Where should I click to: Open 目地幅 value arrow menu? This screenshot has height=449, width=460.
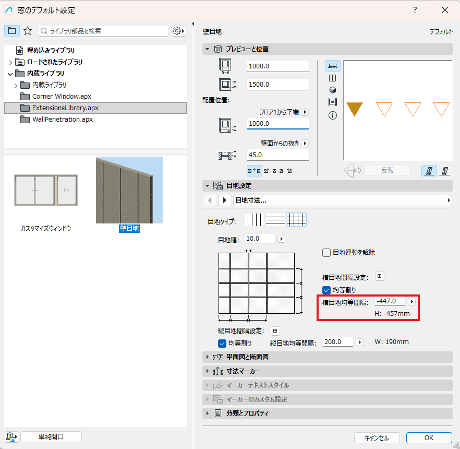tap(281, 239)
